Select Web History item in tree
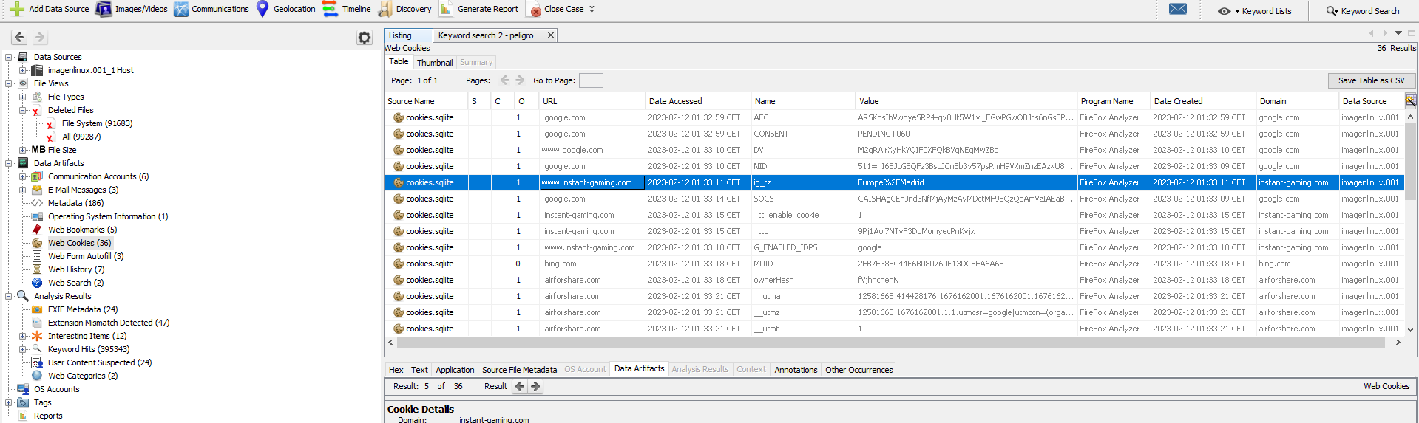Viewport: 1419px width, 423px height. click(x=76, y=269)
